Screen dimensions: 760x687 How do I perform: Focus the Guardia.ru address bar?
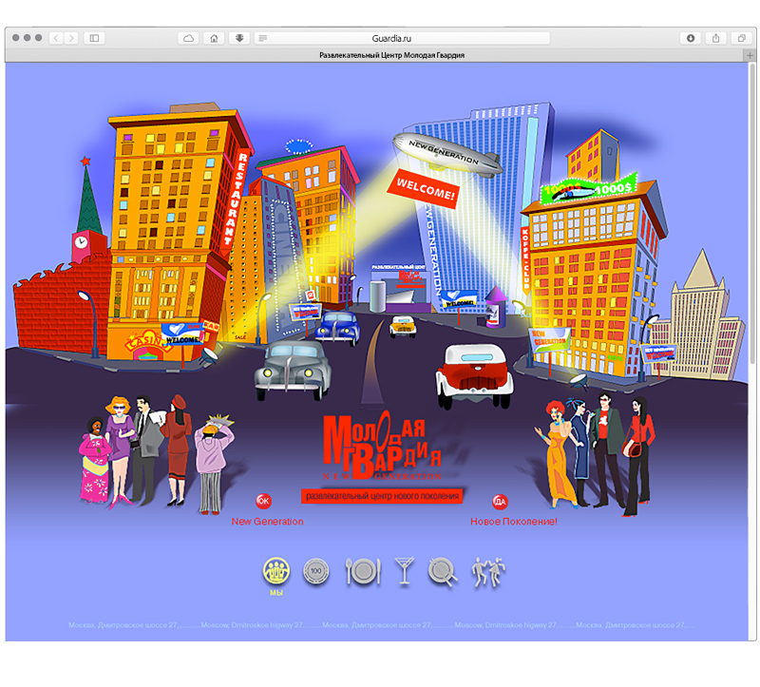point(402,38)
